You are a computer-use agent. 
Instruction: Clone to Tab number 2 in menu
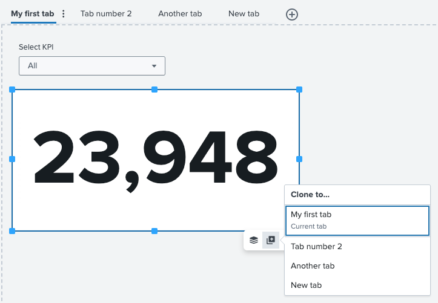tap(357, 246)
